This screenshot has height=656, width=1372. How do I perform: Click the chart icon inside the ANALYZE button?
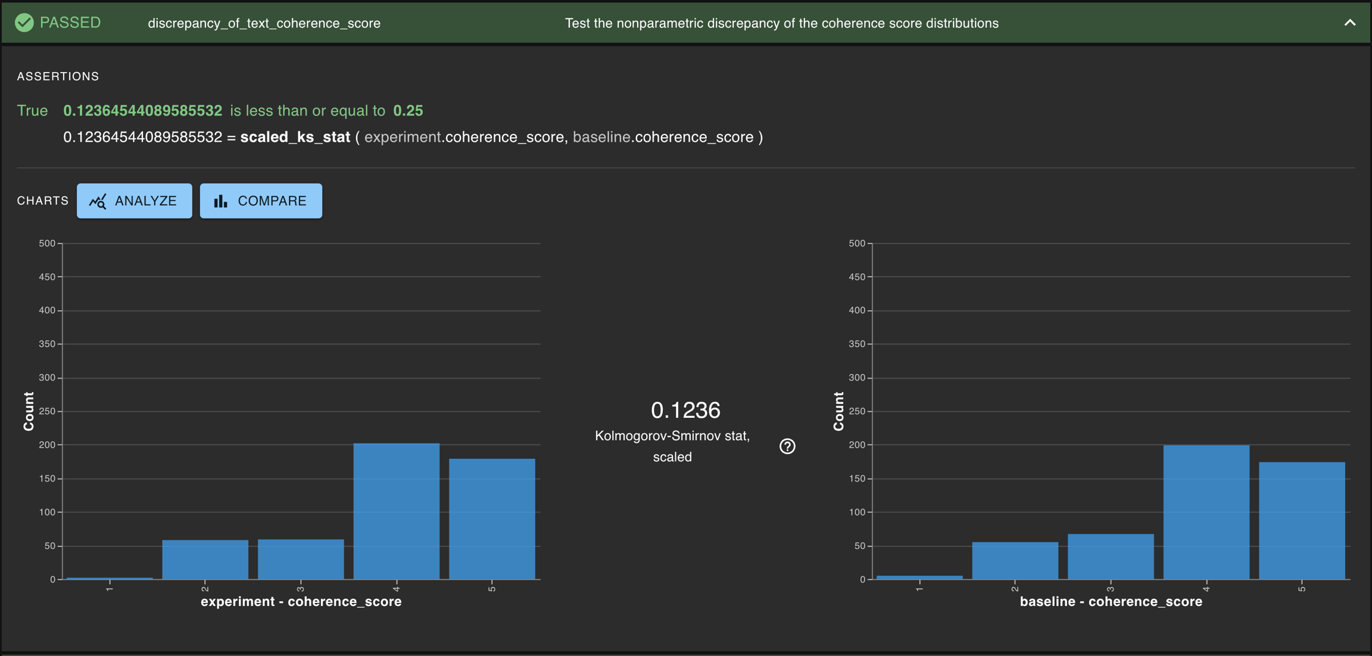(98, 201)
